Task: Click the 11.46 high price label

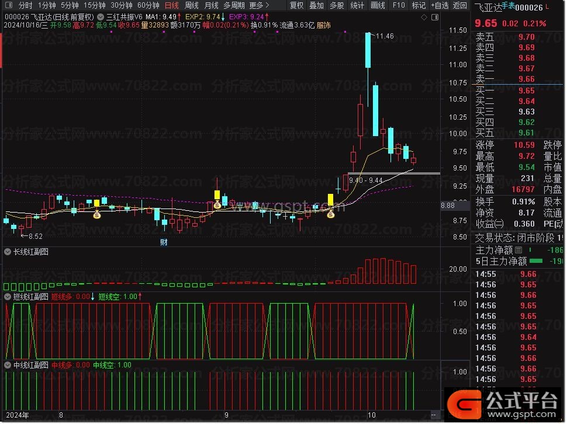Action: pyautogui.click(x=385, y=36)
